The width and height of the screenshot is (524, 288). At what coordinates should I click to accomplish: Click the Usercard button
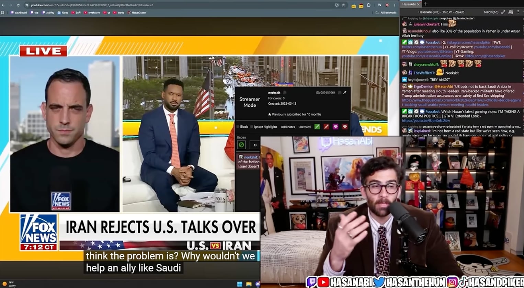pos(305,127)
